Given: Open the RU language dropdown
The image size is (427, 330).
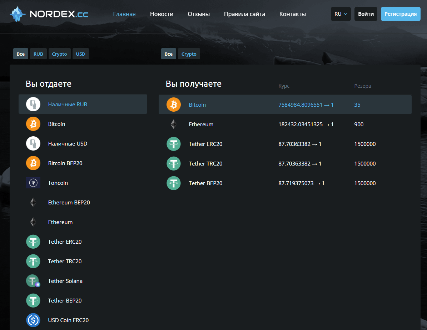Looking at the screenshot, I should pos(341,14).
